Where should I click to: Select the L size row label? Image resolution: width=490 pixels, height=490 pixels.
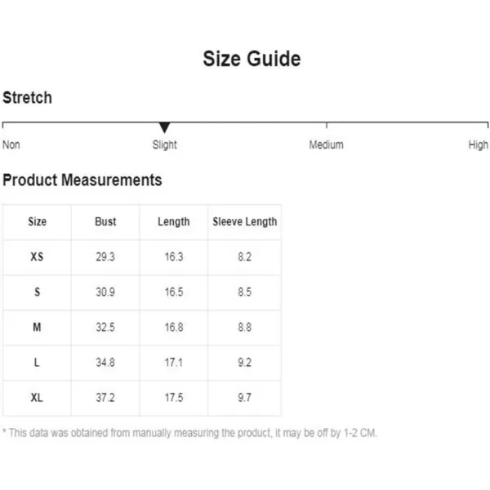coord(37,363)
